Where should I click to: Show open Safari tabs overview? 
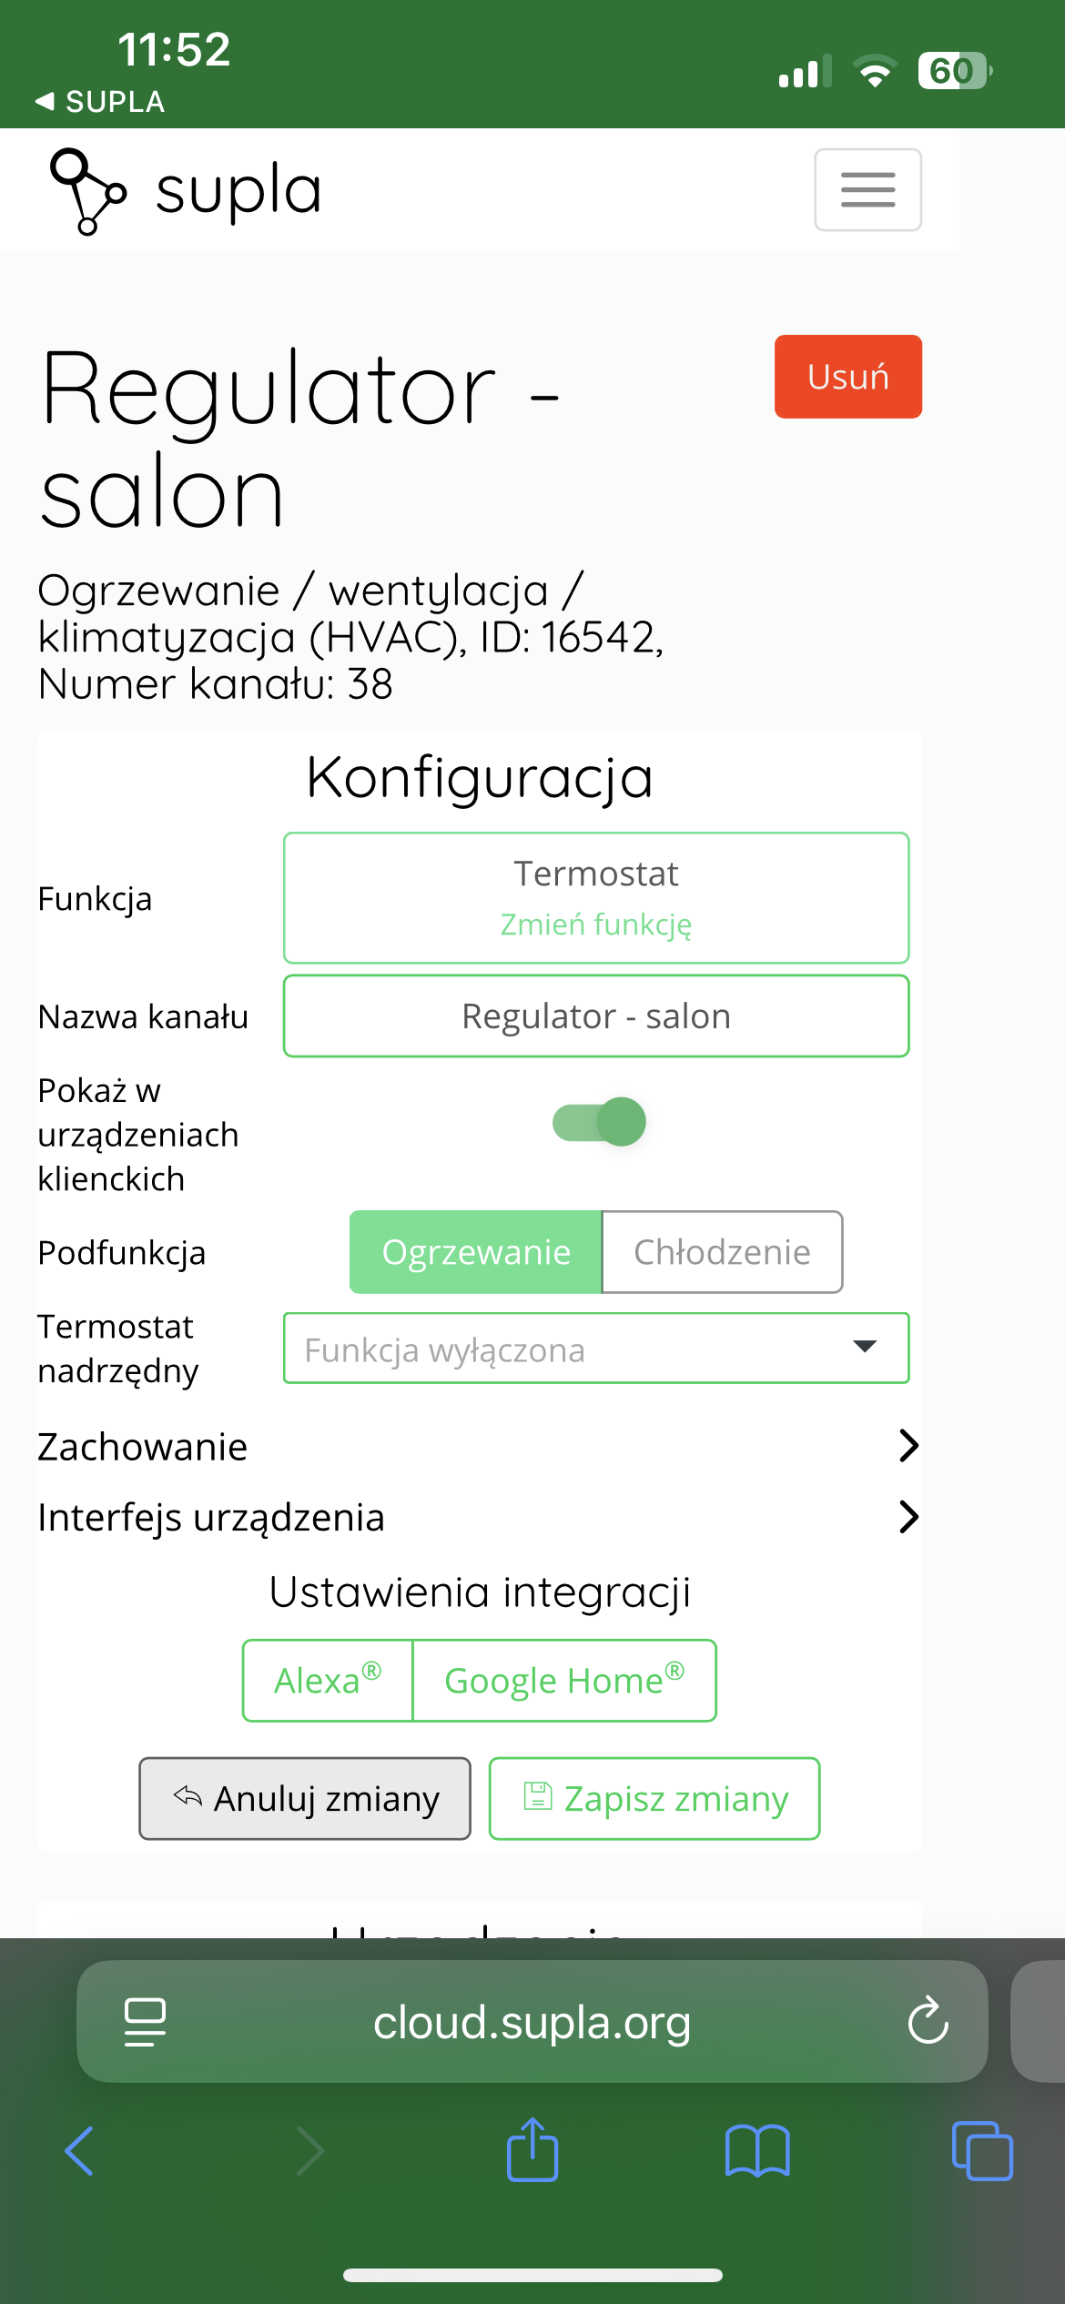click(x=982, y=2151)
